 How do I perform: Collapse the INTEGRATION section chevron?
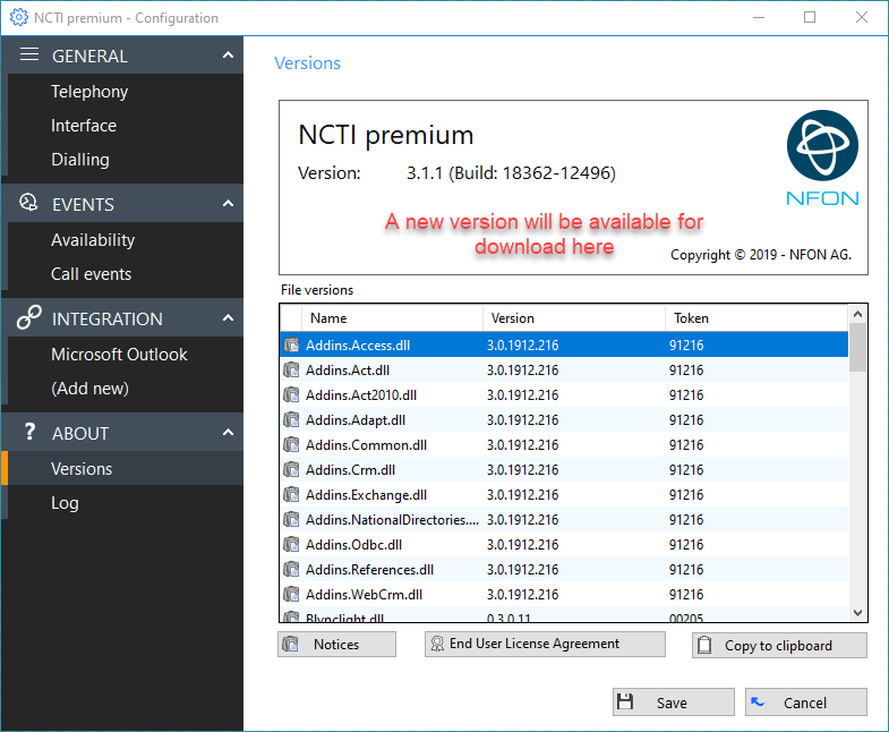click(x=228, y=318)
